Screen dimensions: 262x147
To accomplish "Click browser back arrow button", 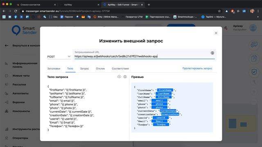I will (4, 11).
